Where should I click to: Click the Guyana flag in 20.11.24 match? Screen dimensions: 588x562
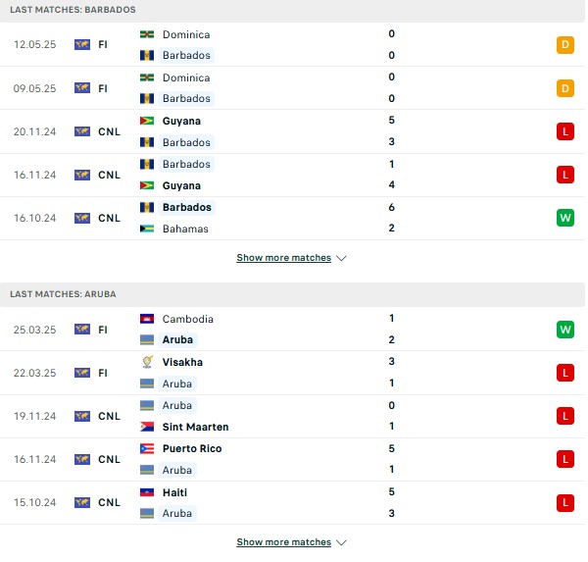(147, 121)
